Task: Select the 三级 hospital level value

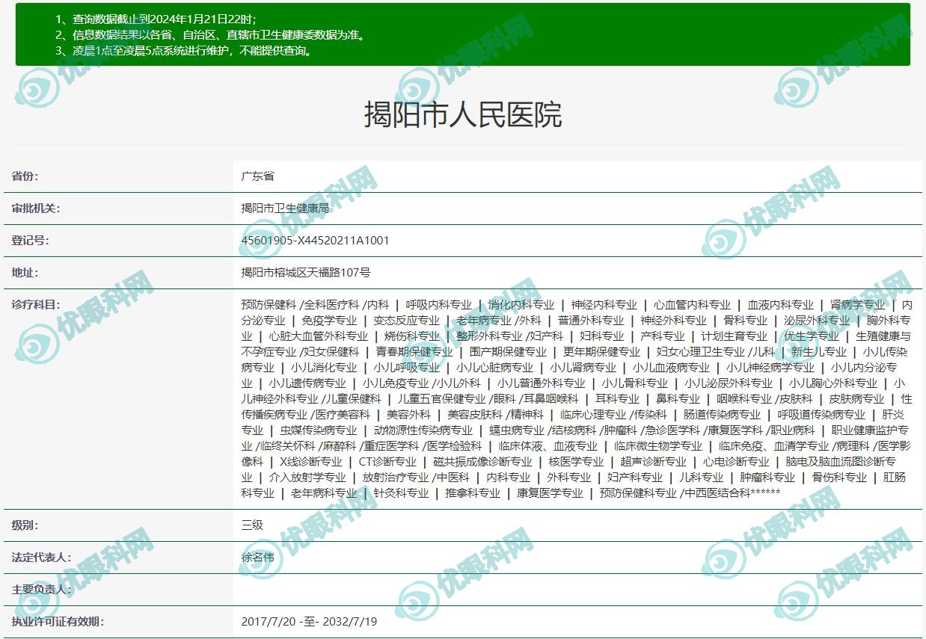Action: coord(252,525)
